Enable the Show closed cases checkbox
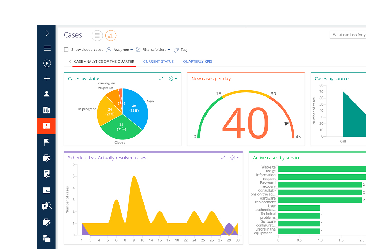The image size is (366, 249). (66, 50)
